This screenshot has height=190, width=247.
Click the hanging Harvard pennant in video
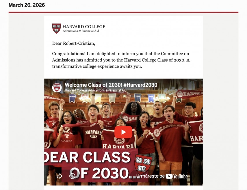point(189,94)
